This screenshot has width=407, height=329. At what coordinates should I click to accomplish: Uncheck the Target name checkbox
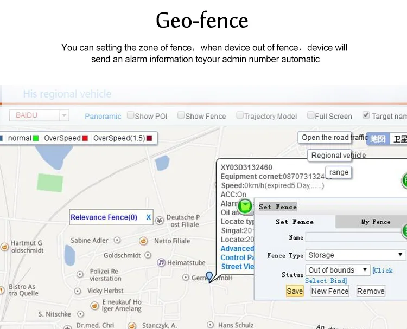pyautogui.click(x=366, y=115)
